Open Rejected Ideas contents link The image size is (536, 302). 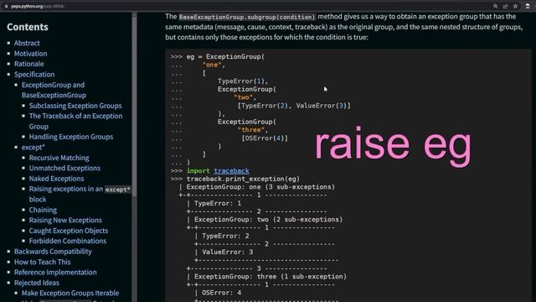click(37, 283)
